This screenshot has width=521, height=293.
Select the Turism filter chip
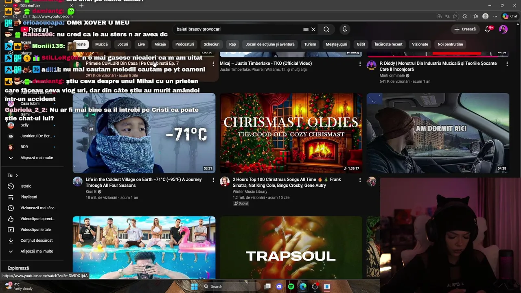pyautogui.click(x=310, y=44)
